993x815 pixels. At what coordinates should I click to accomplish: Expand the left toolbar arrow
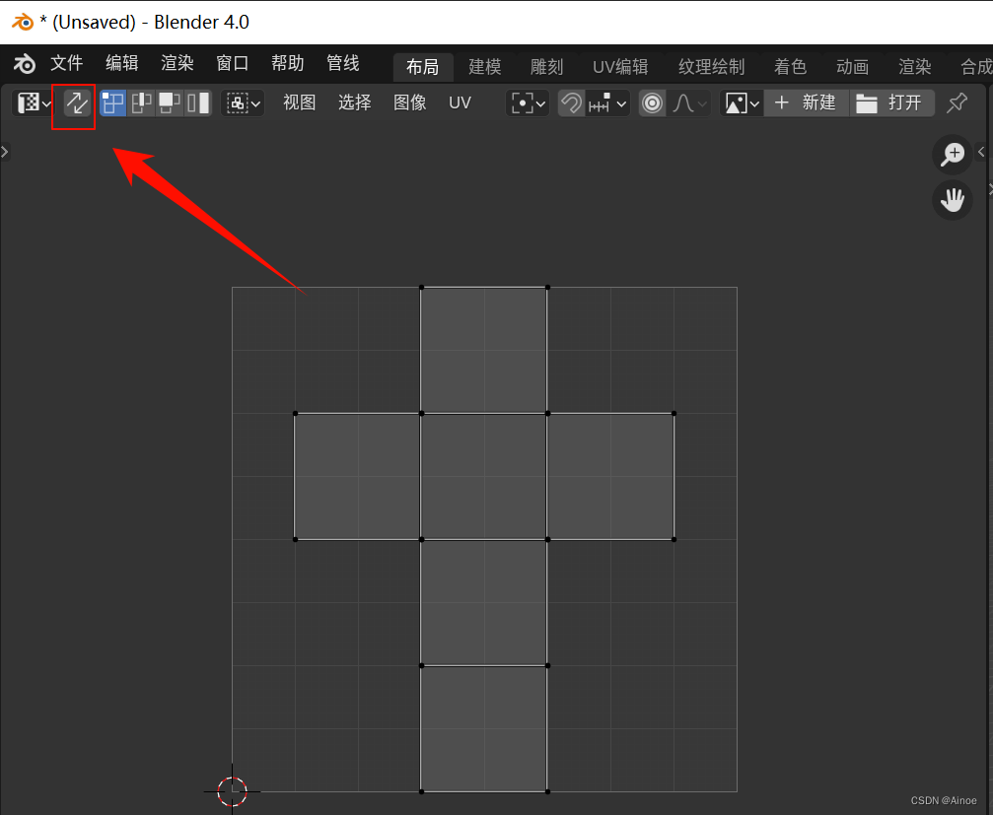[4, 152]
